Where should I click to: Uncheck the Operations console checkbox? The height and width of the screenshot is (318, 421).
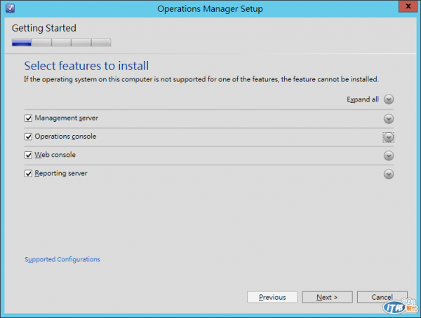point(28,137)
